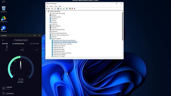Select WAN Miniport (PPPOE)

pyautogui.click(x=60, y=55)
